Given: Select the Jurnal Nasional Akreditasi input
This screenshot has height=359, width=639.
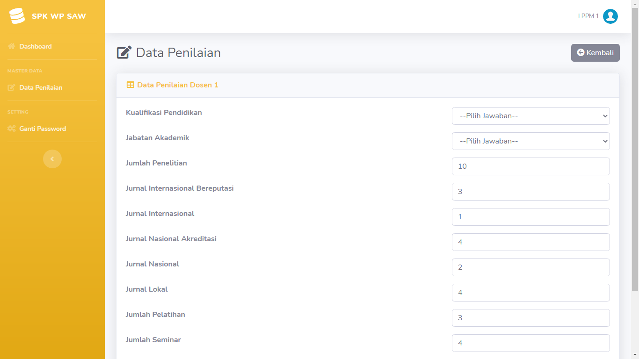Looking at the screenshot, I should click(x=530, y=242).
